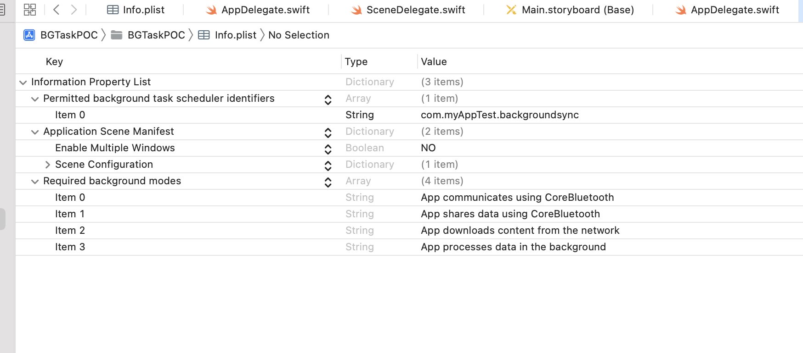The height and width of the screenshot is (353, 803).
Task: Open key stepper for Application Scene Manifest
Action: point(328,132)
